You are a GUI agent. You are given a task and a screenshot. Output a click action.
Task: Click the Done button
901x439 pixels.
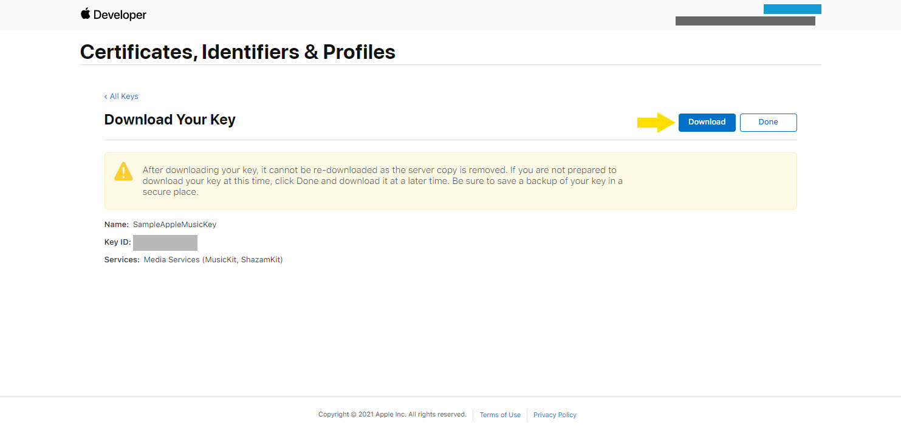[768, 122]
